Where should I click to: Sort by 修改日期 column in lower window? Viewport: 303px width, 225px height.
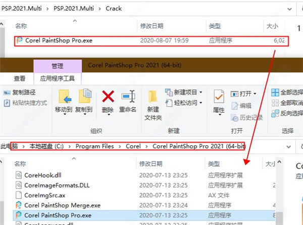(150, 164)
